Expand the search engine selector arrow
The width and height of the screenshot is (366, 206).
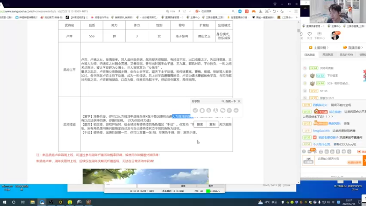tap(199, 11)
